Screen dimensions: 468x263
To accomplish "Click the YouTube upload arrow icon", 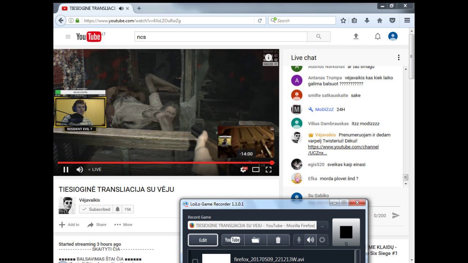I will 356,37.
